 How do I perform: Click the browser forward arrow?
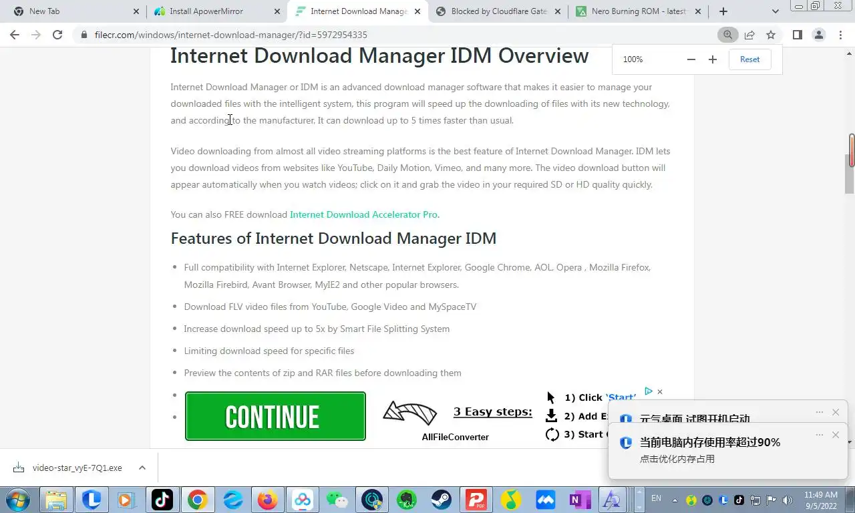click(x=36, y=35)
